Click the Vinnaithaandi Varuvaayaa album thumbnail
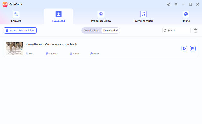The width and height of the screenshot is (202, 124). tap(14, 49)
